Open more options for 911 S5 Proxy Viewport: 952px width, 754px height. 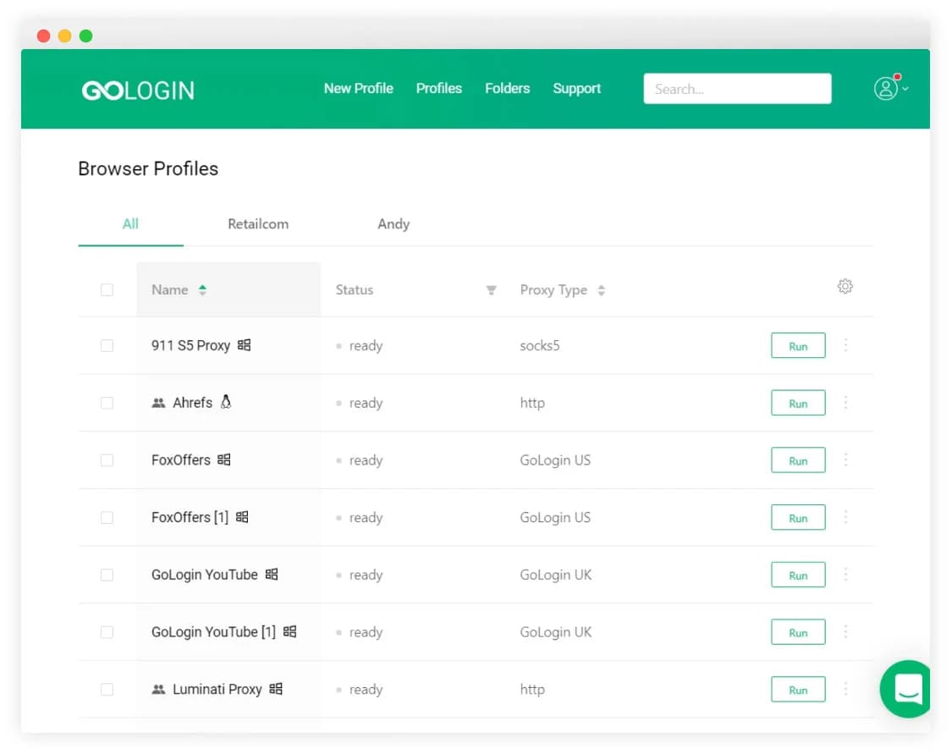click(845, 344)
